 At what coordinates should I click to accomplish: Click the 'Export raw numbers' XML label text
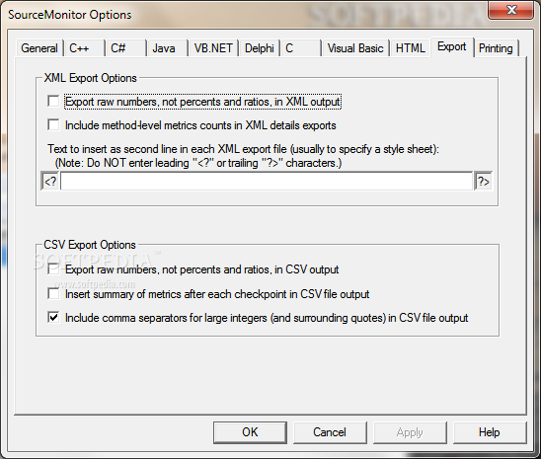point(203,102)
